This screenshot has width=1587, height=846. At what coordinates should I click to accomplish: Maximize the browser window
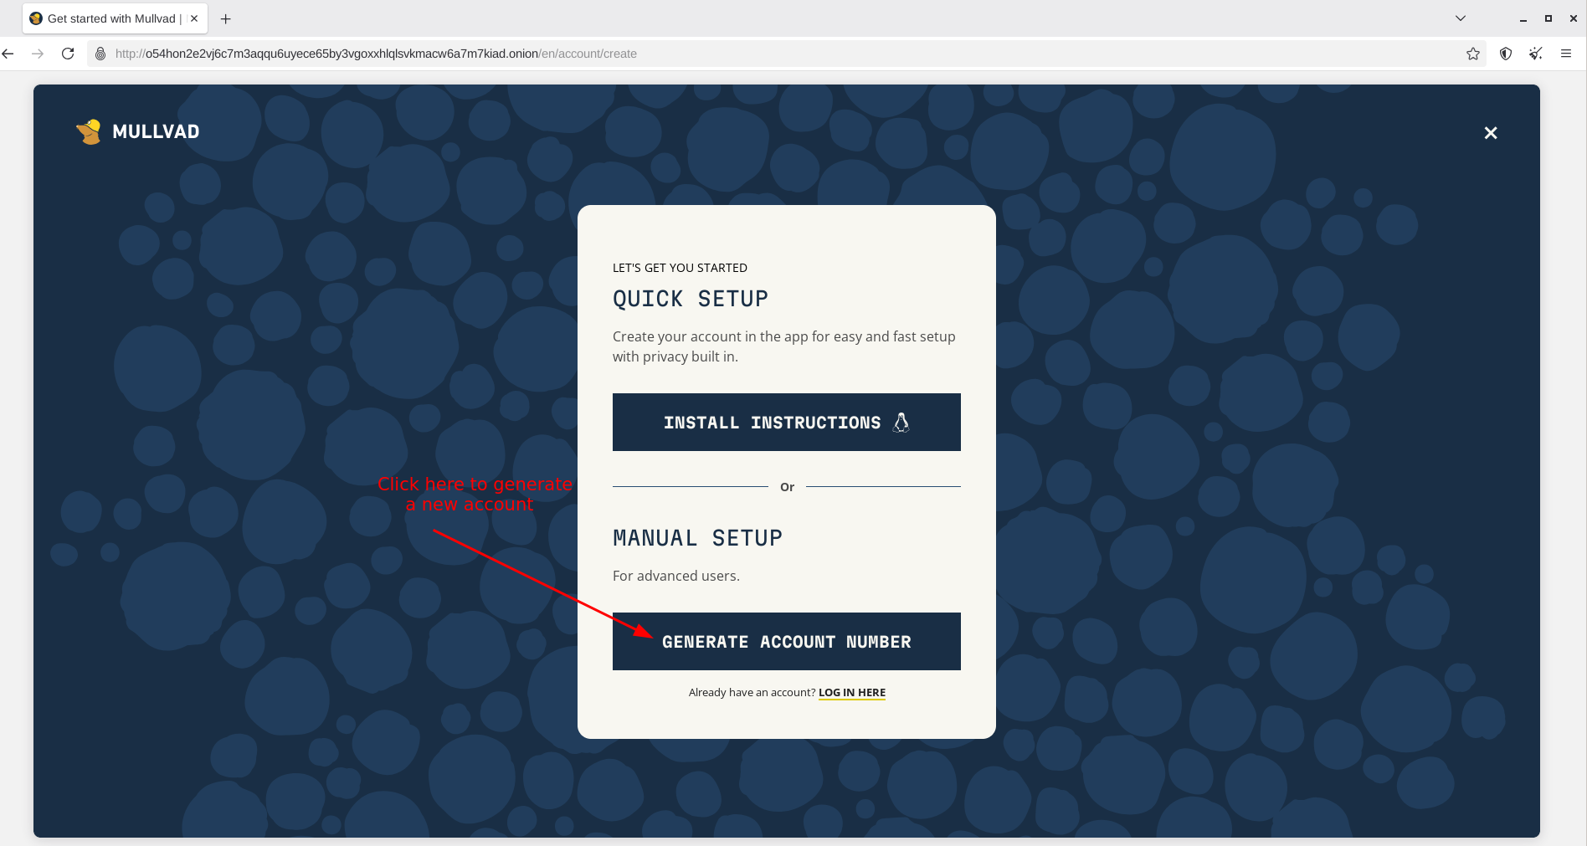pos(1548,18)
